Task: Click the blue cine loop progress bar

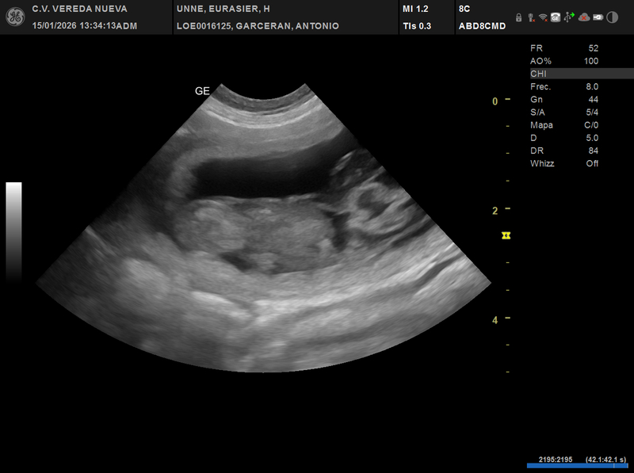Action: click(x=578, y=466)
